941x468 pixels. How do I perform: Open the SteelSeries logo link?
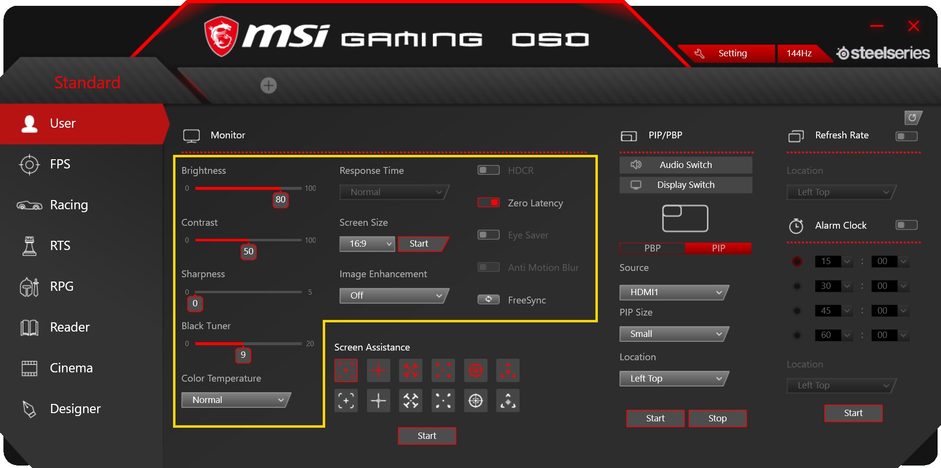(x=883, y=53)
